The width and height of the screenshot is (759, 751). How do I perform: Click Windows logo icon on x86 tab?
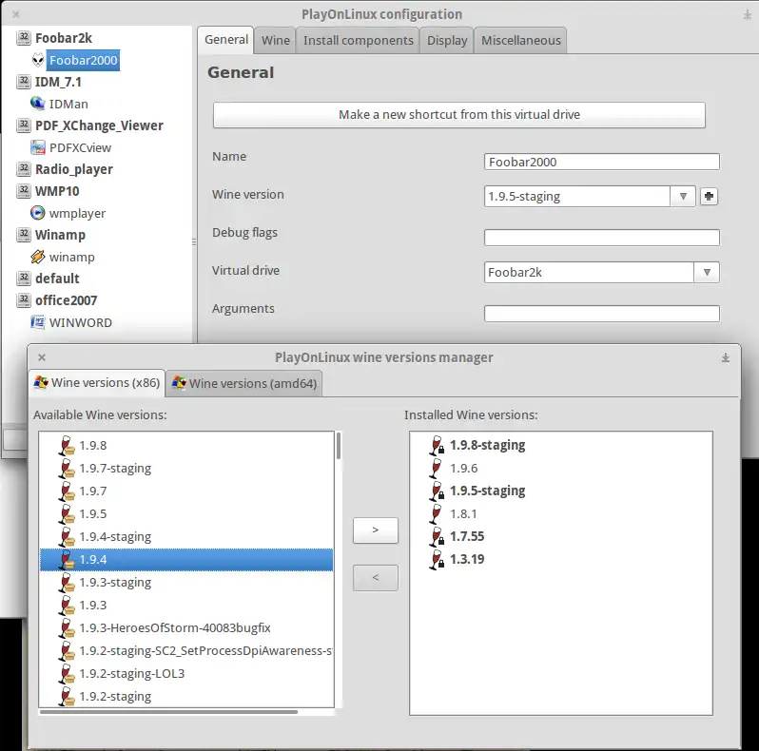click(41, 382)
